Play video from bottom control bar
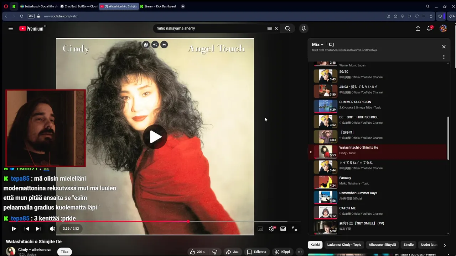 (14, 229)
